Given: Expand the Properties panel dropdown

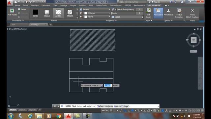Looking at the screenshot, I should pyautogui.click(x=111, y=20).
